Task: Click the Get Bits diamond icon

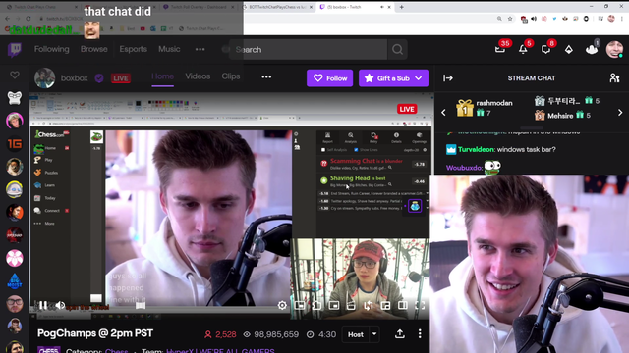Action: pyautogui.click(x=569, y=50)
